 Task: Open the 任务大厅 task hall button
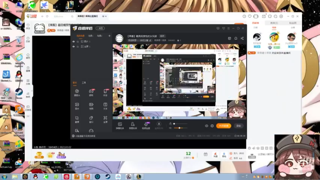61,155
